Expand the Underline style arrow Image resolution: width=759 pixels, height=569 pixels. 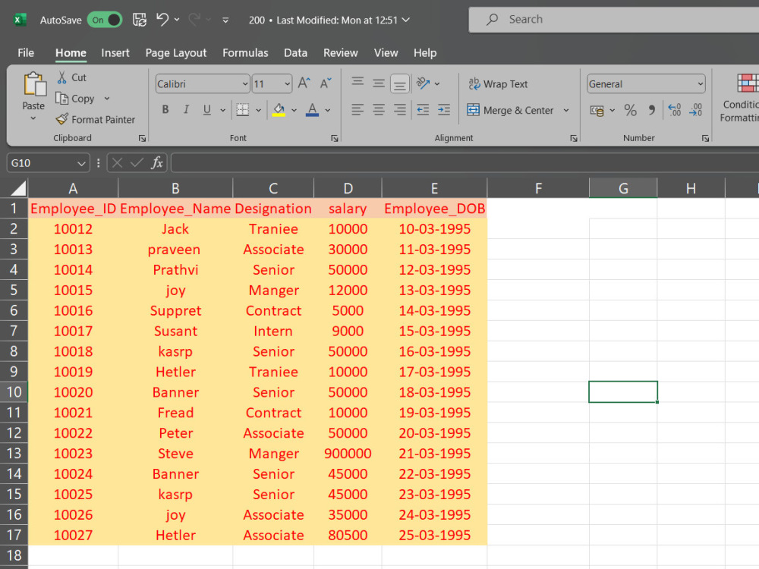222,110
